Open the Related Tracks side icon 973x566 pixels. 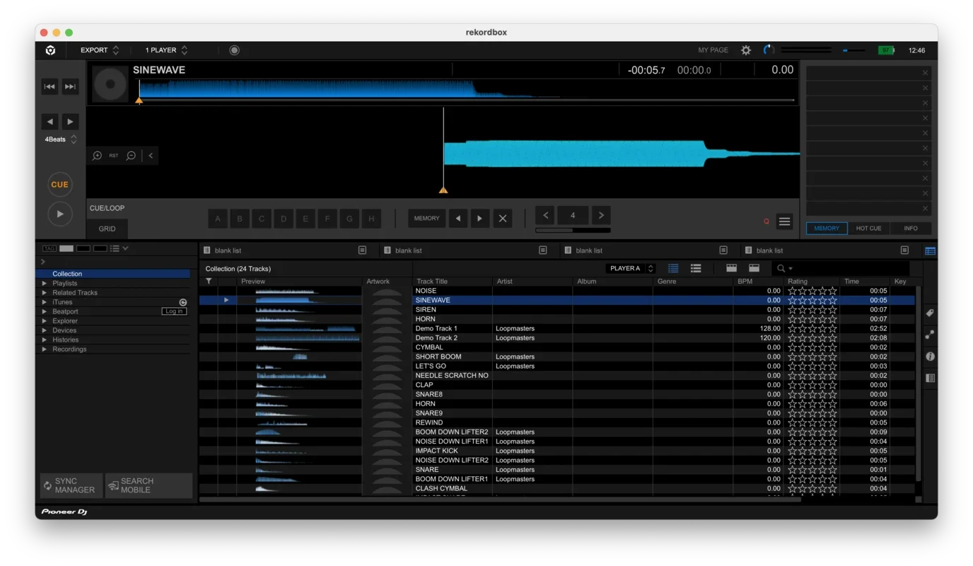930,335
